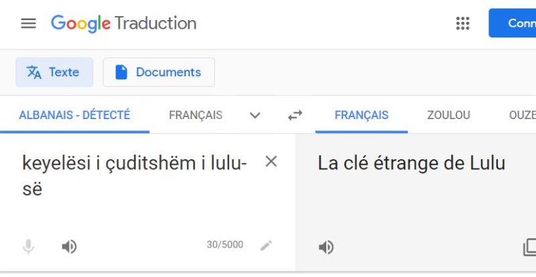The height and width of the screenshot is (277, 536).
Task: Choose Français as source language
Action: [196, 115]
